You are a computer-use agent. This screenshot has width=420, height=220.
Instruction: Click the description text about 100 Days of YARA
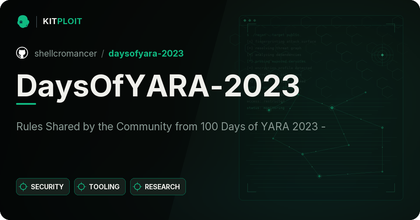tap(171, 126)
